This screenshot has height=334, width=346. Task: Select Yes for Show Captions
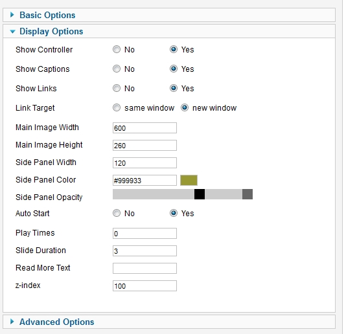pyautogui.click(x=174, y=69)
